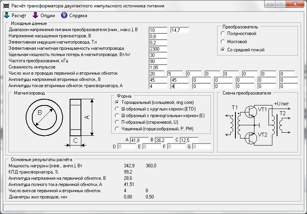Click disabled dimension D field
This screenshot has height=214, width=307.
pos(127,146)
